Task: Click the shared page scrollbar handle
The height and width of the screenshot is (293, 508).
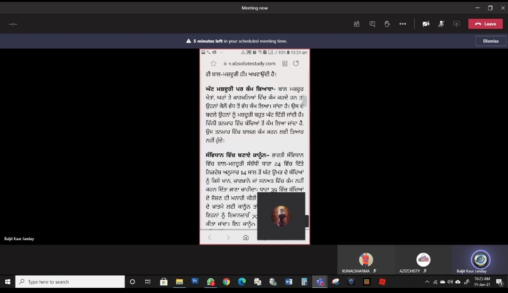Action: point(305,101)
